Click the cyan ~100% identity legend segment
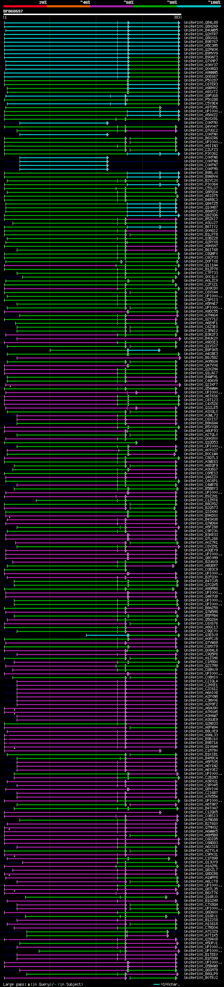 pos(199,6)
